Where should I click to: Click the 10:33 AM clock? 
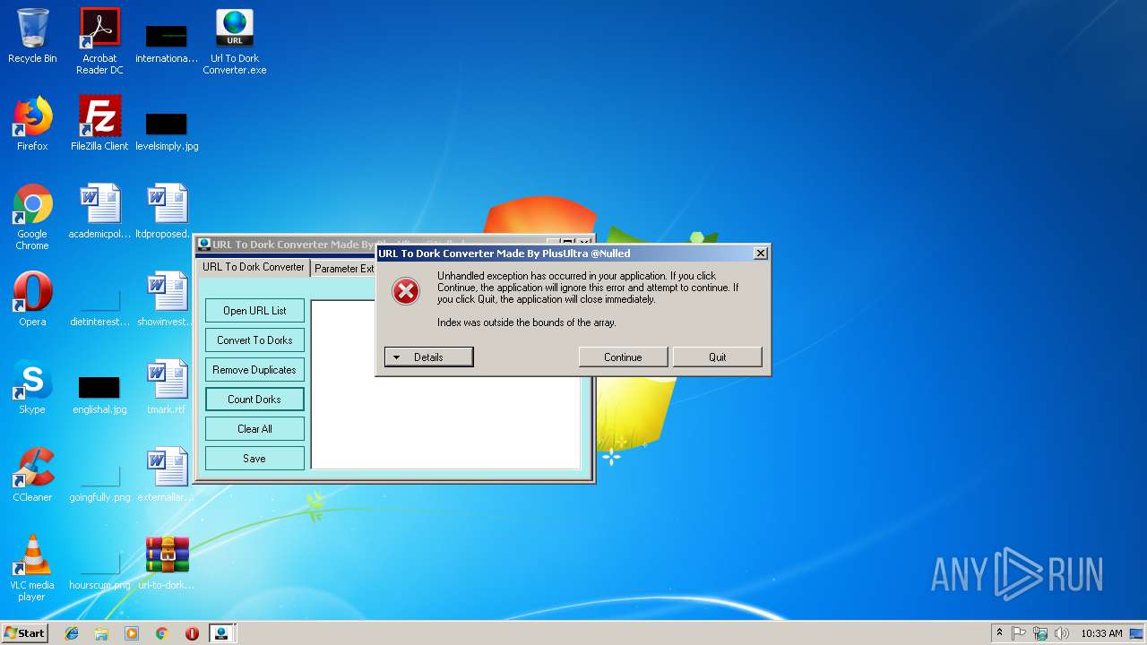(x=1101, y=633)
